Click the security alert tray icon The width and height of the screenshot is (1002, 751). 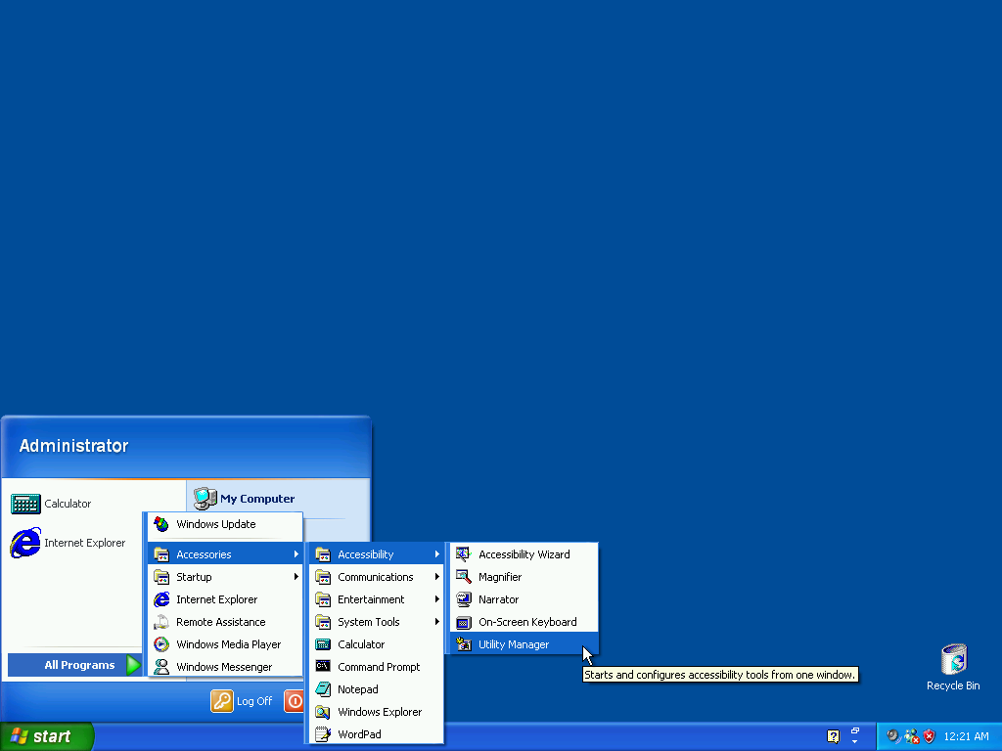pyautogui.click(x=929, y=736)
